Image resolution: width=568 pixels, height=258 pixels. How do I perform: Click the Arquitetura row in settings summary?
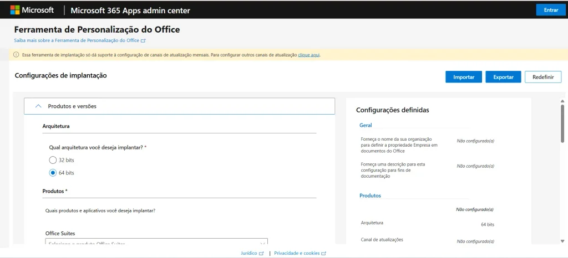(x=428, y=224)
